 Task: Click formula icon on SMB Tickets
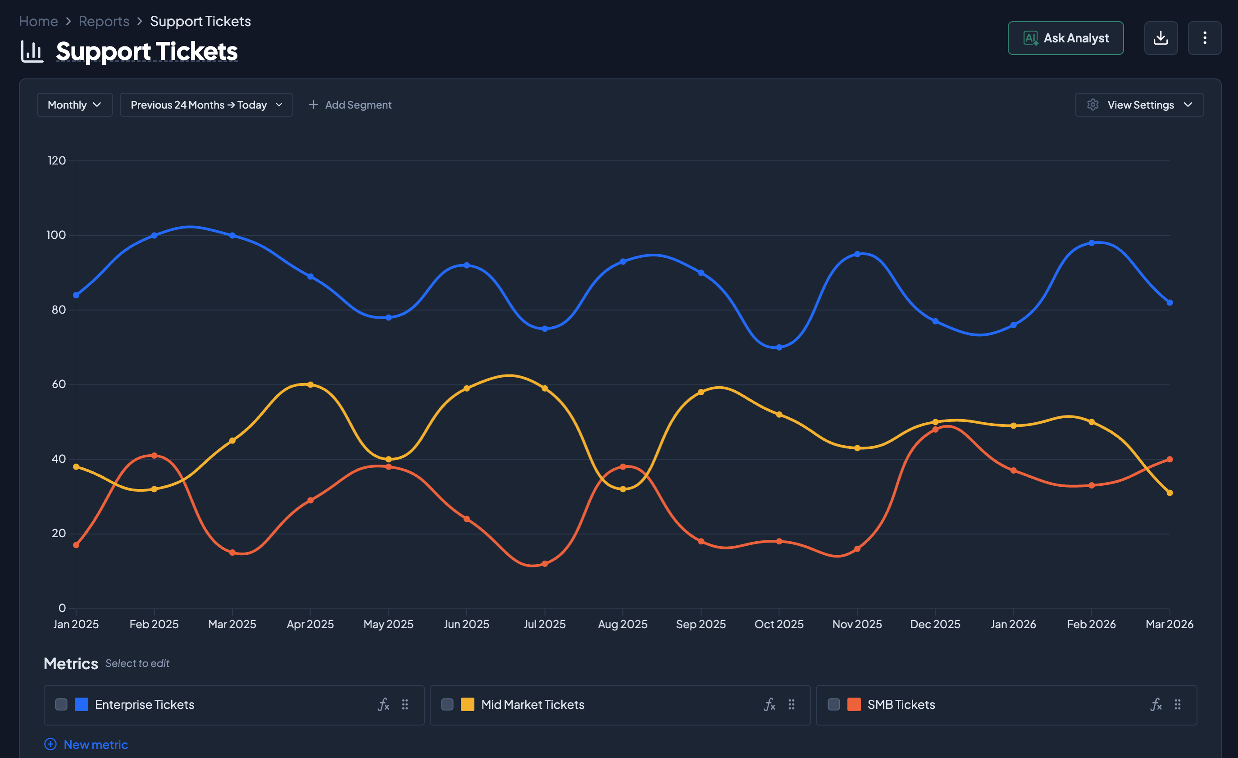(1156, 705)
